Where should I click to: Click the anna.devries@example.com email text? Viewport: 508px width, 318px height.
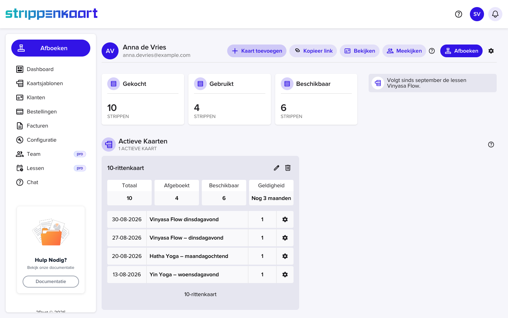pos(157,55)
